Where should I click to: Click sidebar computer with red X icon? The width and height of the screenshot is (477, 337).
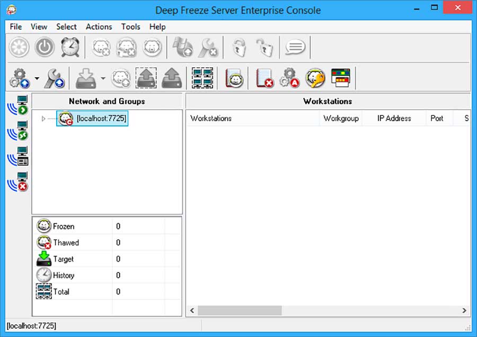point(18,181)
